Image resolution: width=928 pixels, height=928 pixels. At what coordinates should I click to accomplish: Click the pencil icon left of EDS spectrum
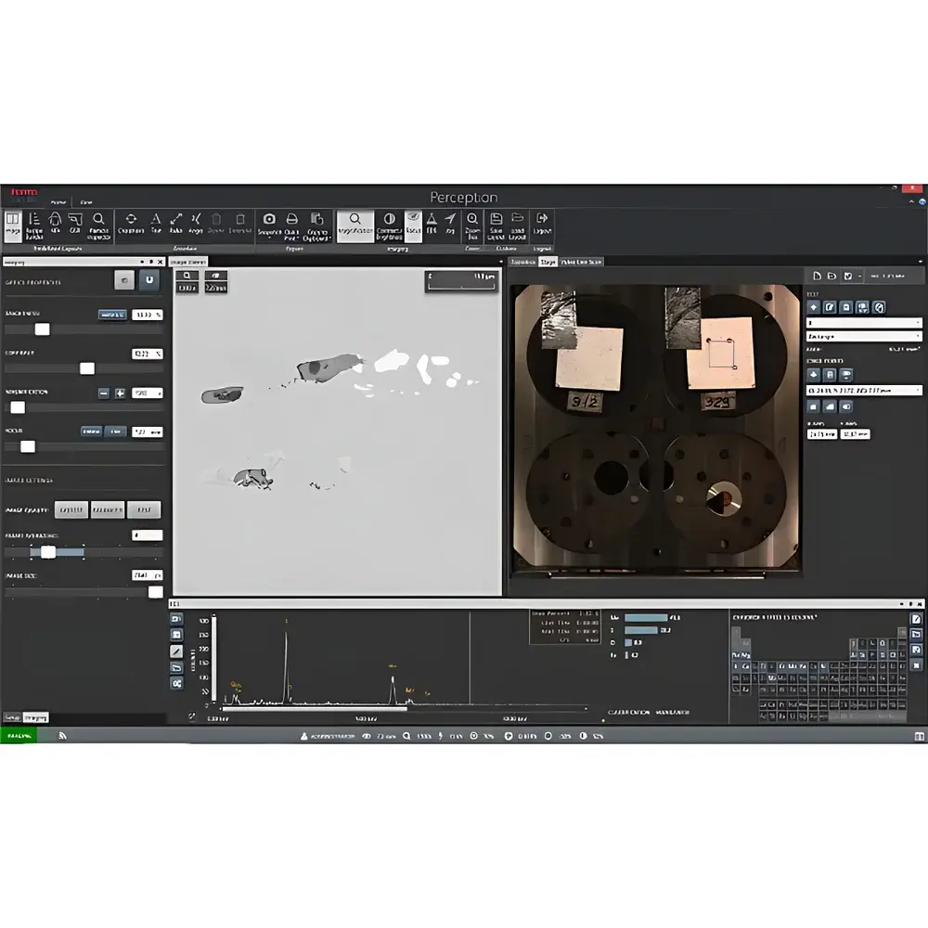tap(176, 651)
